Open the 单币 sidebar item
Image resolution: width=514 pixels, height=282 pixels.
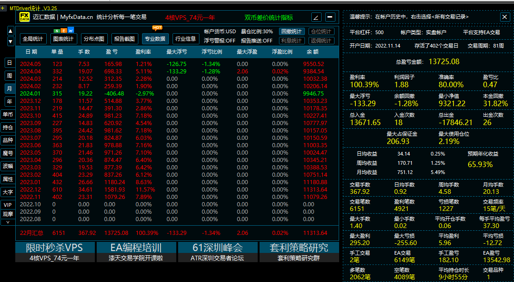[x=8, y=114]
